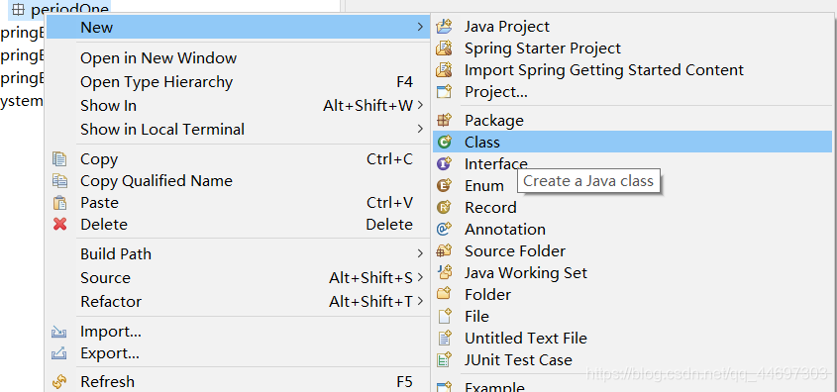Click the Source Folder icon
Viewport: 837px width, 392px height.
(x=444, y=250)
